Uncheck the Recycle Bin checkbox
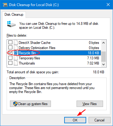 (x=10, y=53)
